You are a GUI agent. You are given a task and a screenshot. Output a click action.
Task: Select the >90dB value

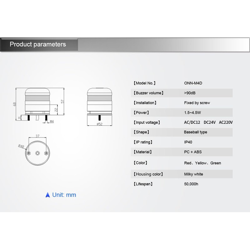(x=190, y=93)
